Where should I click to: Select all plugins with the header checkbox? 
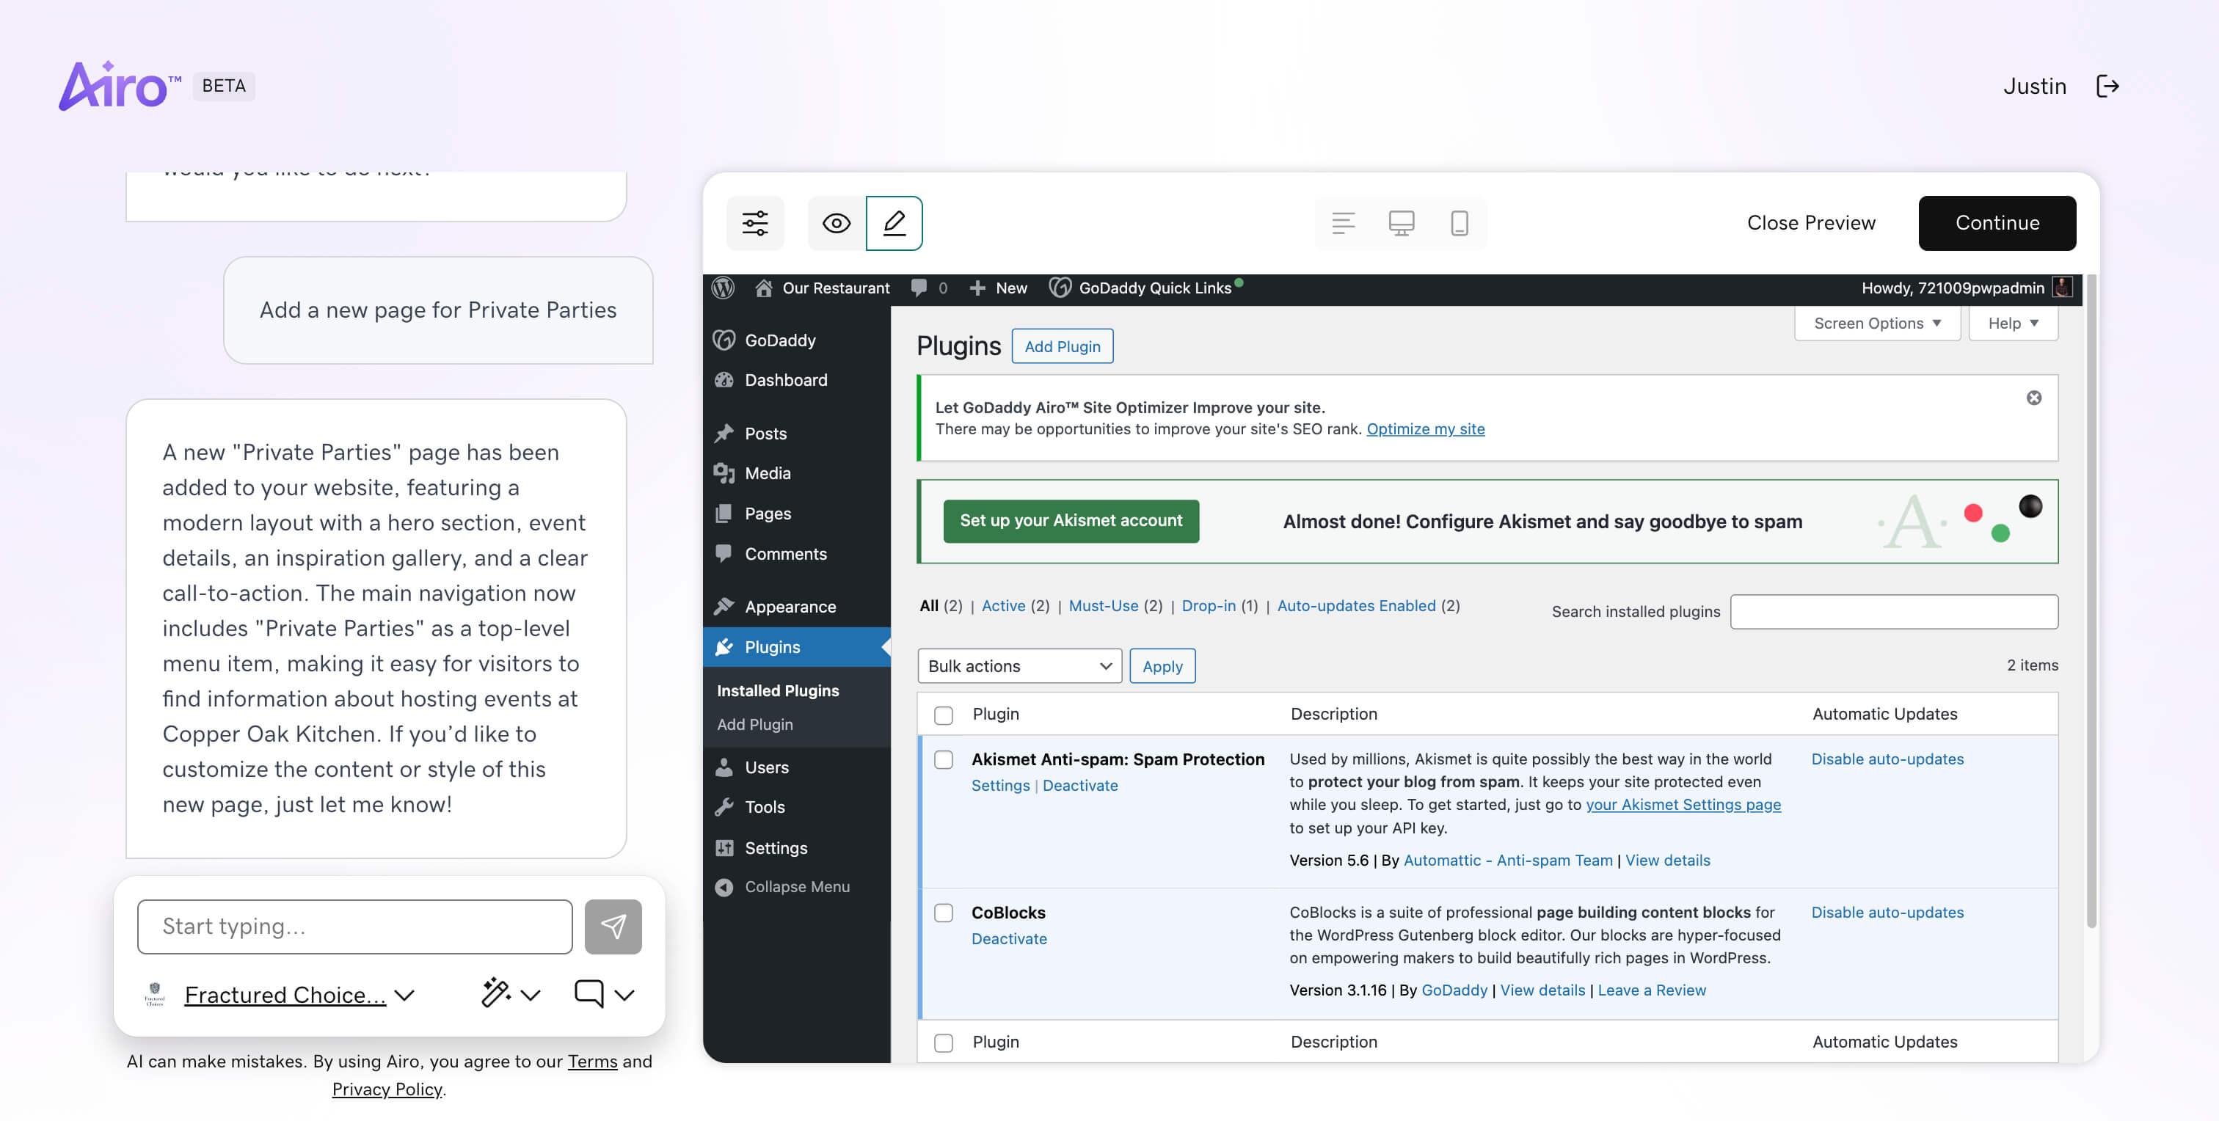[x=943, y=714]
